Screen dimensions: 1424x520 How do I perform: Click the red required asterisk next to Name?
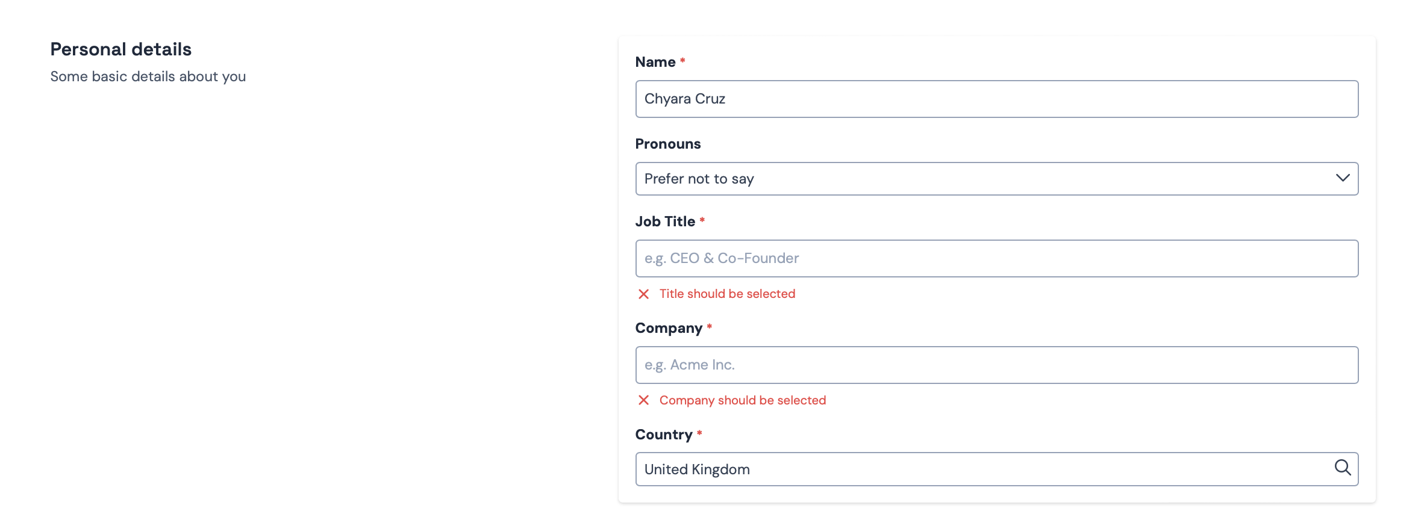tap(682, 61)
